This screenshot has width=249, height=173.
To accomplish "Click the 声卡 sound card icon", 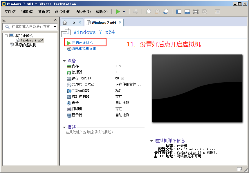I will click(69, 103).
